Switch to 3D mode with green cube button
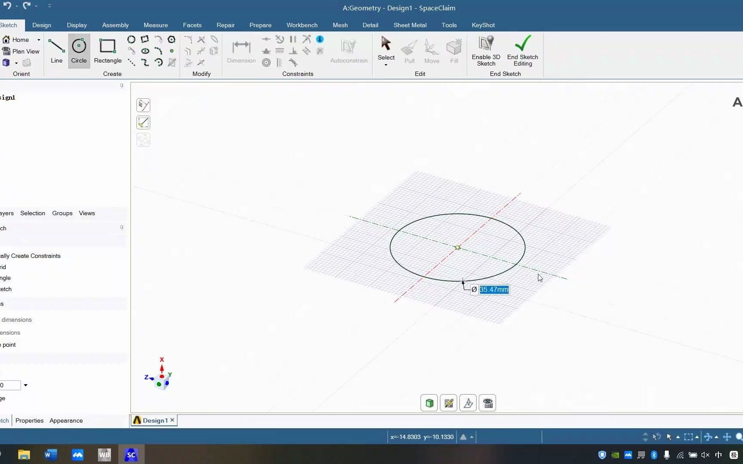 point(429,403)
